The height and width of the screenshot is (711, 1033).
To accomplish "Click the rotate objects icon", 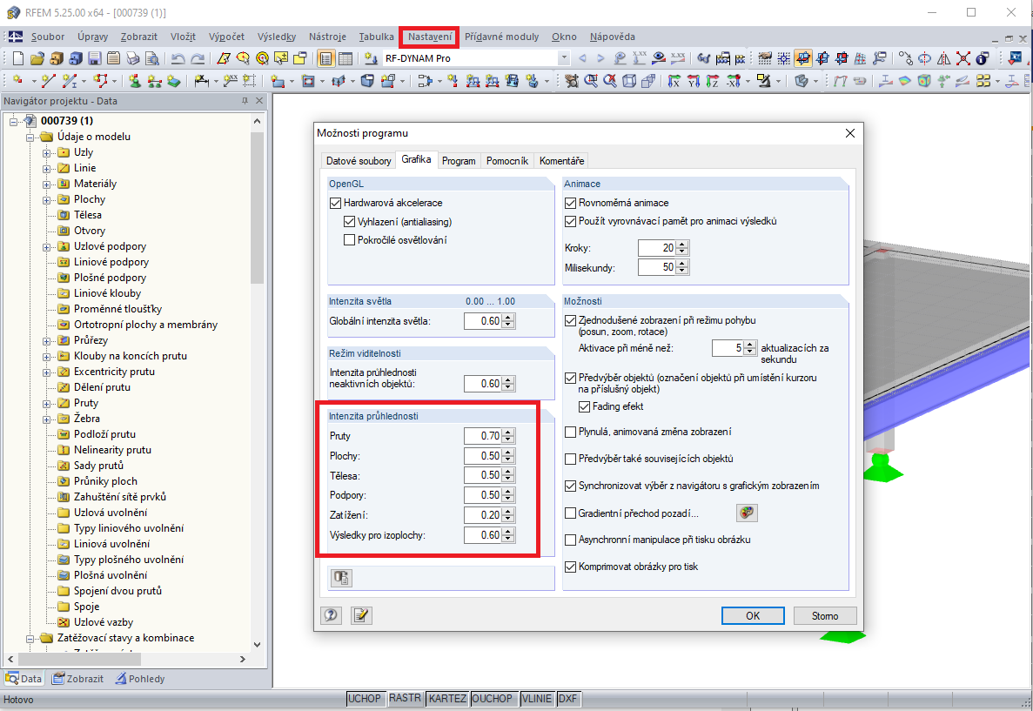I will [x=924, y=58].
